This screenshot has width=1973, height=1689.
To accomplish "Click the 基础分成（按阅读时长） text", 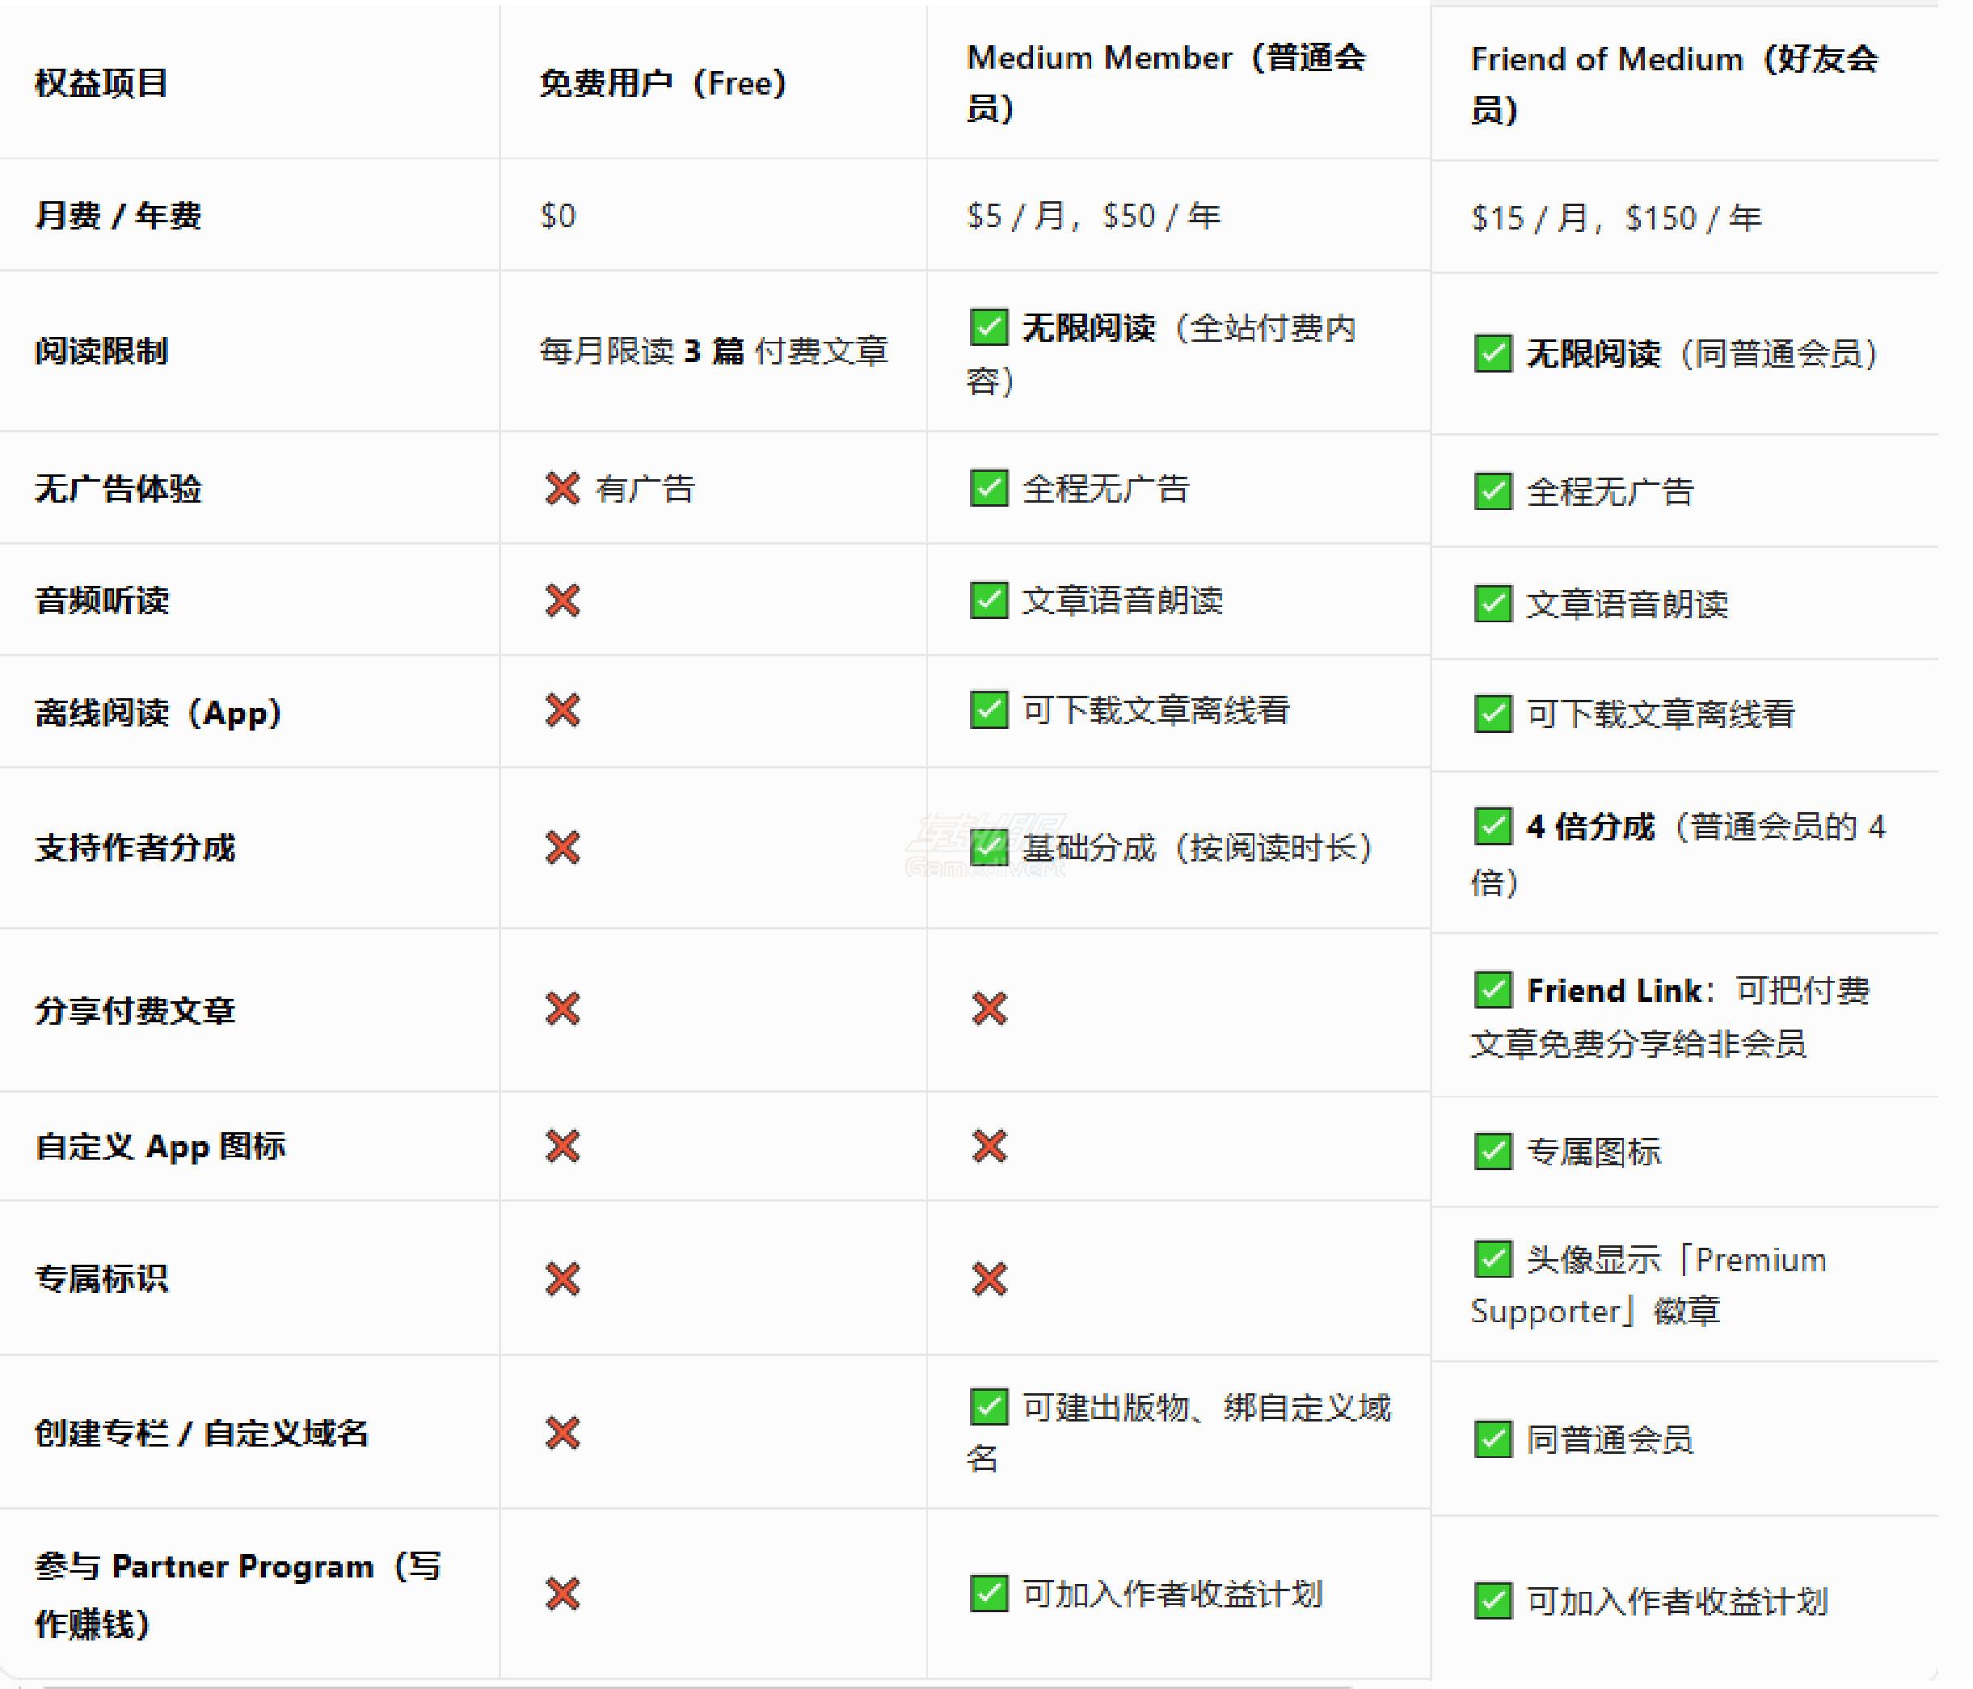I will pos(1198,848).
